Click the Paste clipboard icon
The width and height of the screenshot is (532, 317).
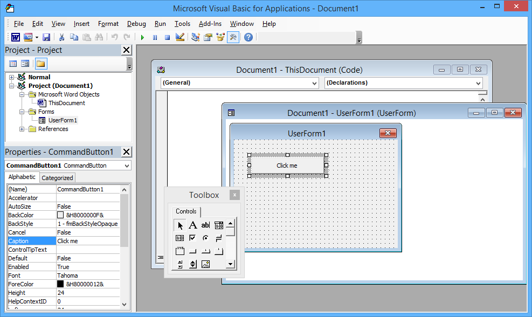87,37
